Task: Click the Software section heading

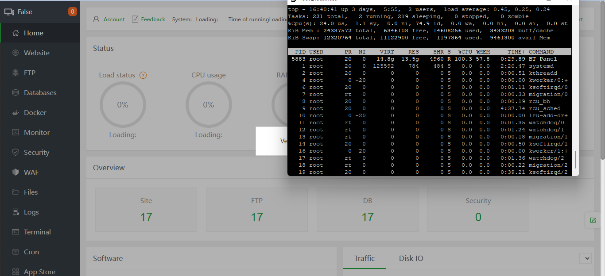Action: (x=108, y=258)
